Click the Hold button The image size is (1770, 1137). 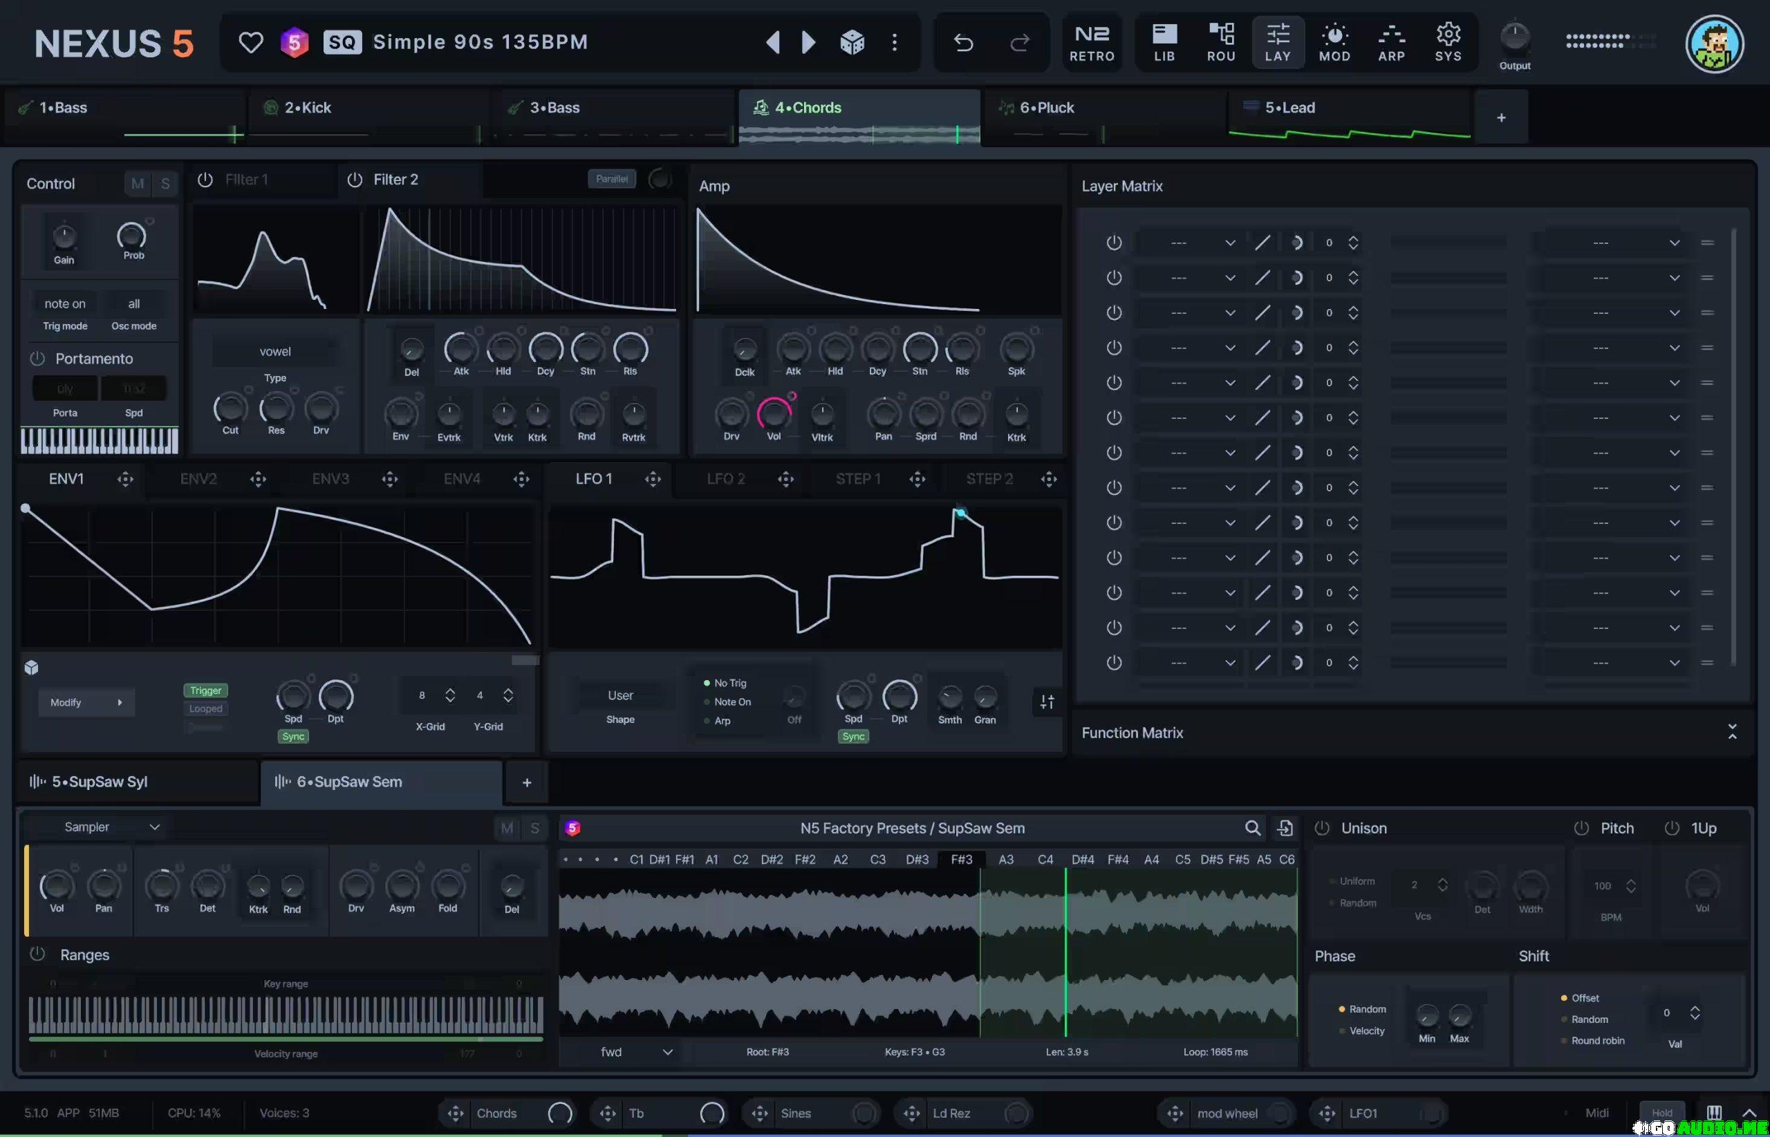(x=1662, y=1113)
